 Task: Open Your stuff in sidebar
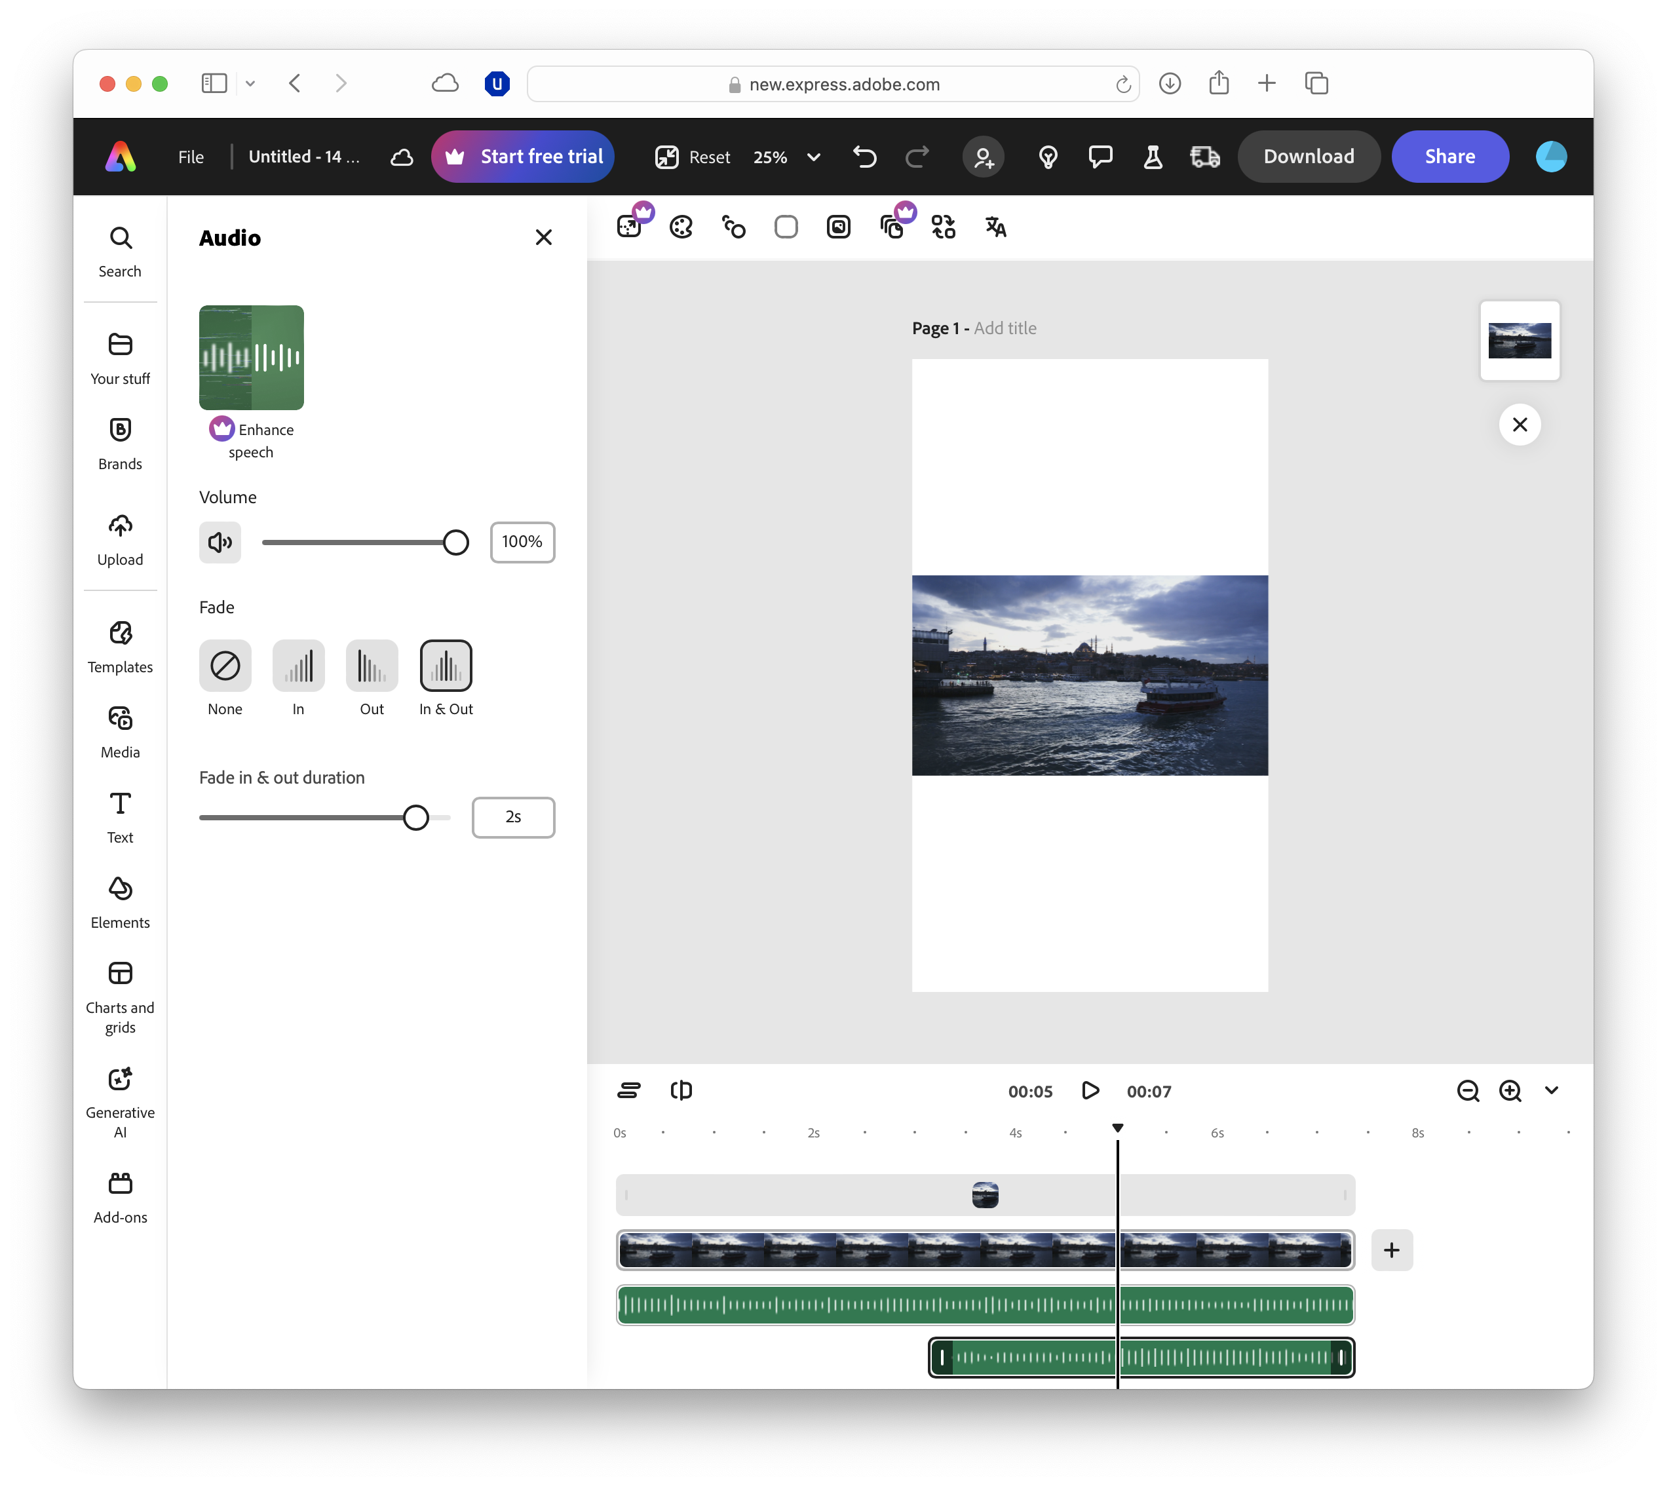pos(120,359)
